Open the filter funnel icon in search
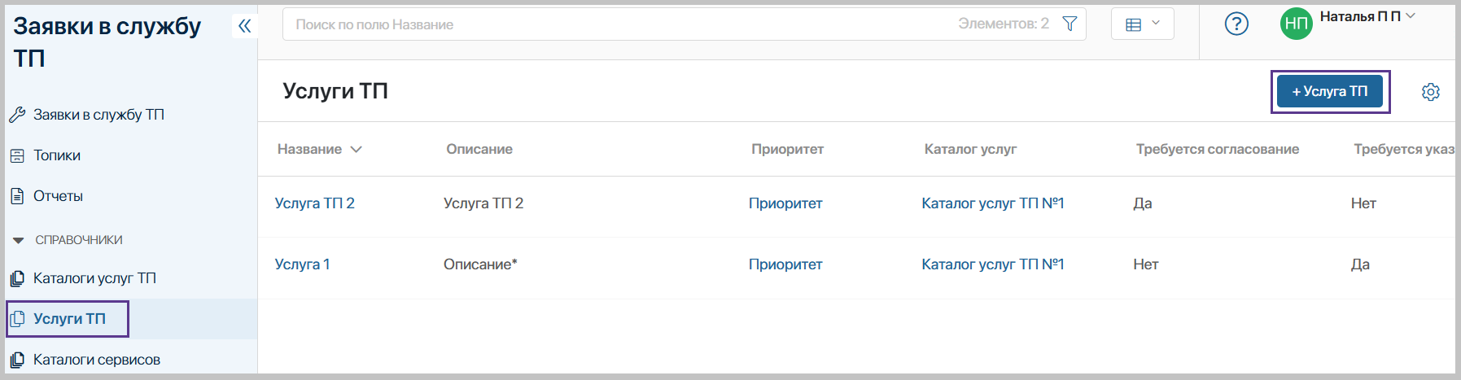 click(1070, 24)
